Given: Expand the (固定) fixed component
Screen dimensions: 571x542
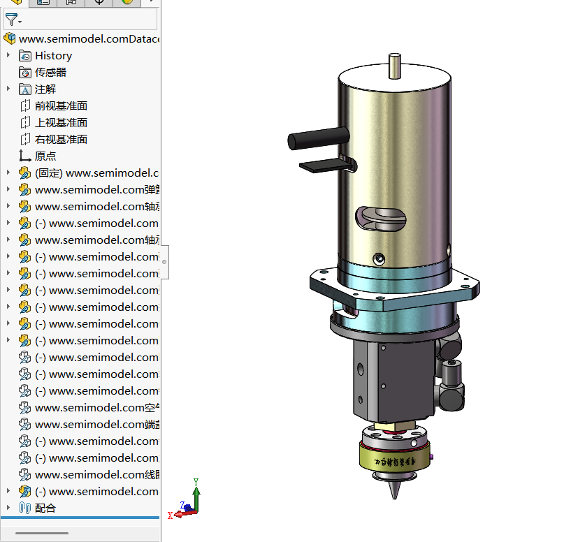Looking at the screenshot, I should coord(8,173).
